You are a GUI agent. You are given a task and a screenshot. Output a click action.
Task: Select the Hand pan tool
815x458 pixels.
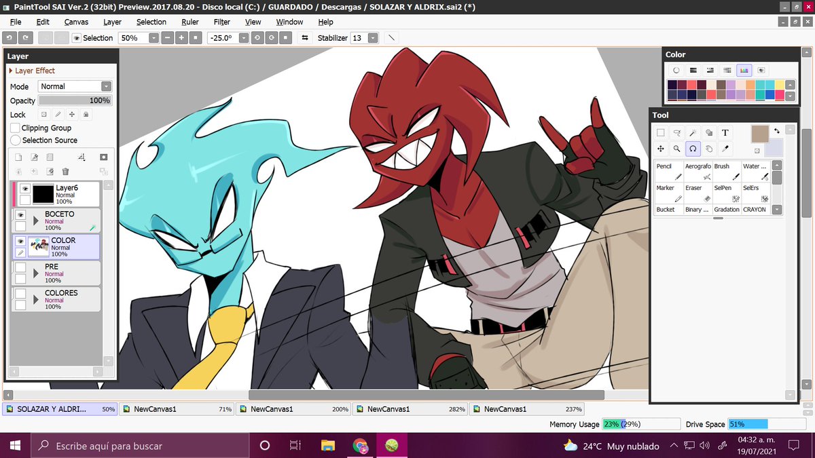click(709, 149)
